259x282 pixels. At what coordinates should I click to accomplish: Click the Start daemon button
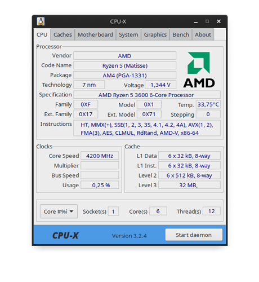[194, 235]
